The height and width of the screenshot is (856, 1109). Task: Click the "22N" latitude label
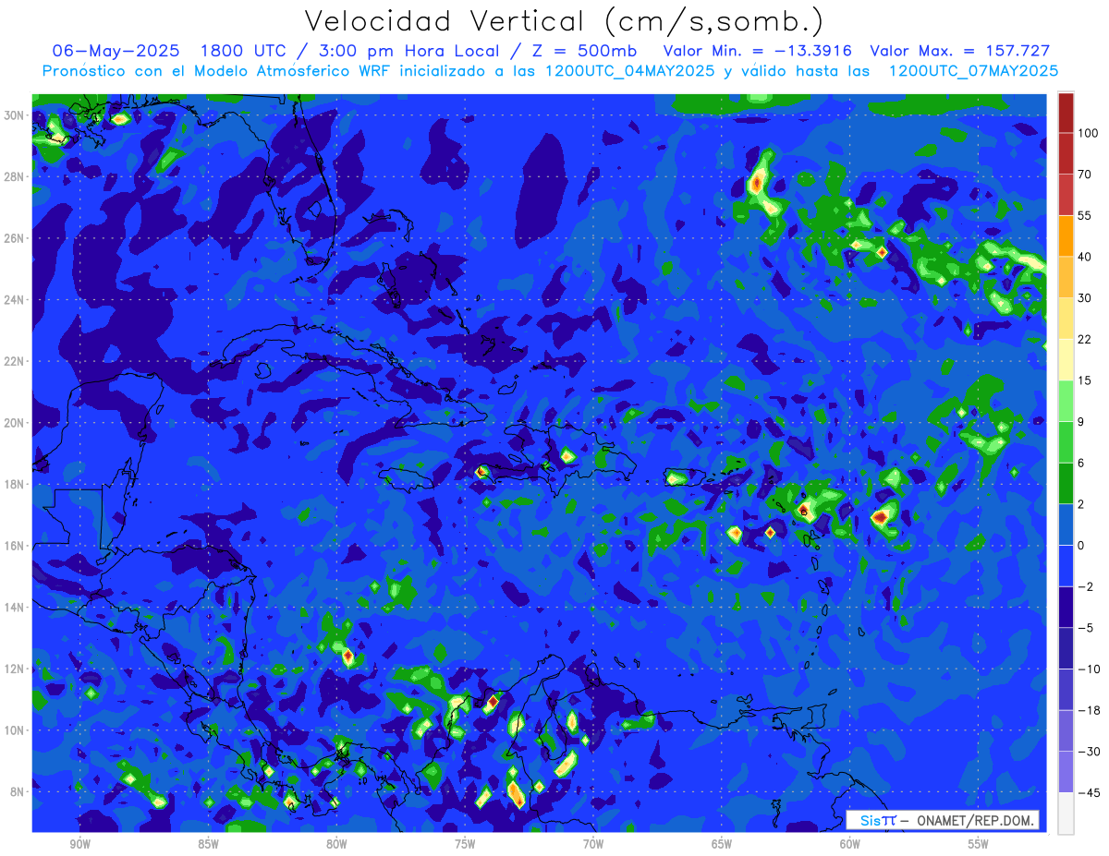coord(14,361)
